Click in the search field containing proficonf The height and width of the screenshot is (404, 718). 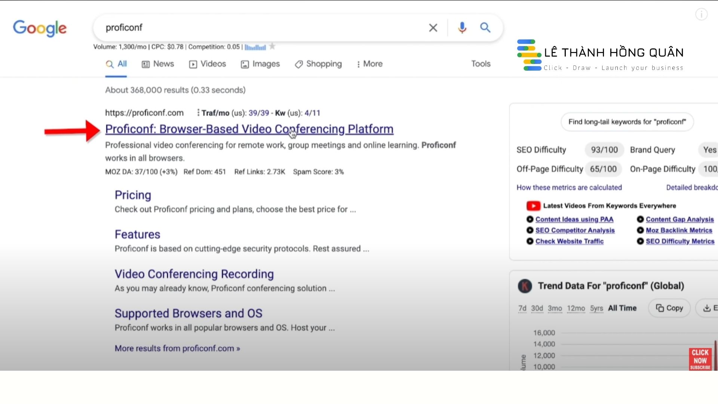coord(262,28)
